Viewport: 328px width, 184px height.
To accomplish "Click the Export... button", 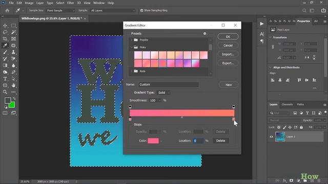I will click(228, 63).
